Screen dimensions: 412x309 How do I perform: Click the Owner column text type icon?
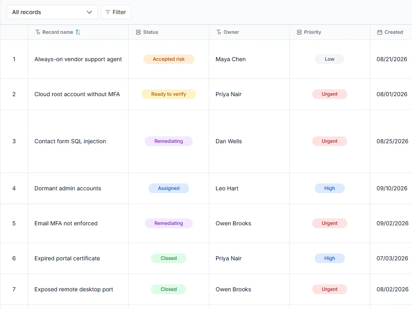coord(219,32)
